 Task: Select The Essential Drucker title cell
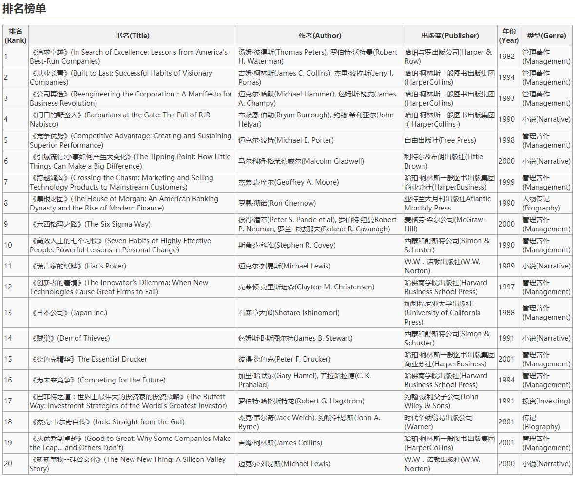133,359
